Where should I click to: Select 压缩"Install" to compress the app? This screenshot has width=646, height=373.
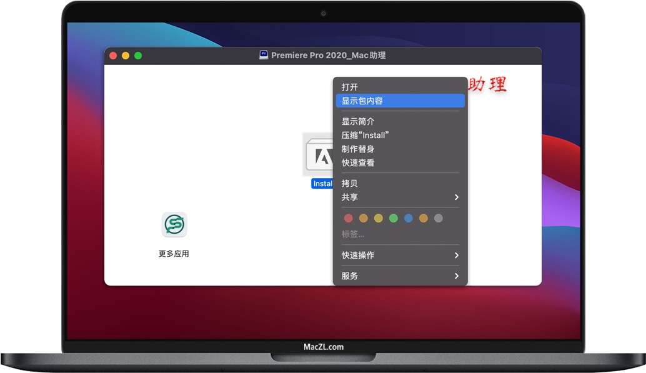point(365,135)
